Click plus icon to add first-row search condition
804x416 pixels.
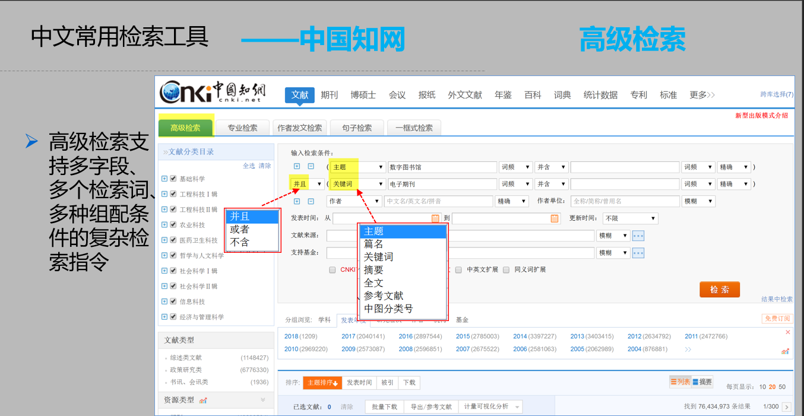pos(297,167)
